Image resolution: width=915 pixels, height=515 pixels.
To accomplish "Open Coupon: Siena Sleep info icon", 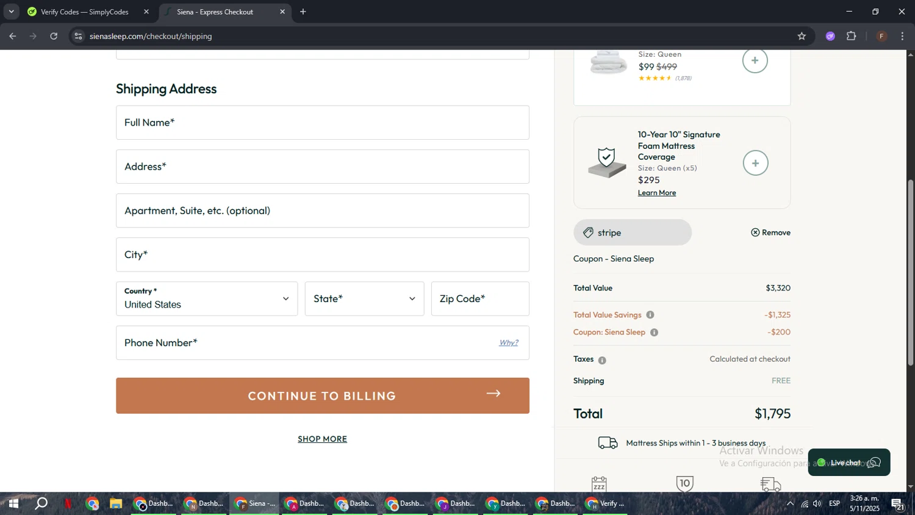I will click(x=654, y=333).
